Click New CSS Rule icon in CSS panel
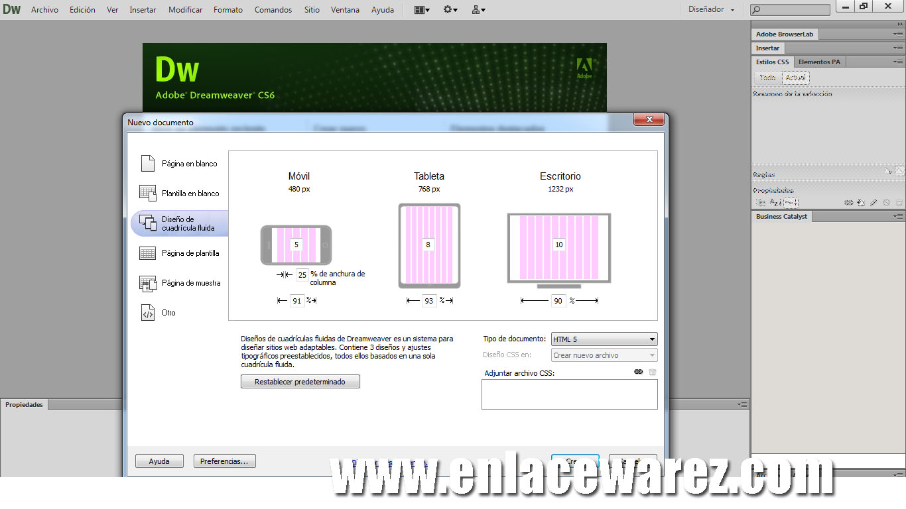The width and height of the screenshot is (906, 509). 861,202
